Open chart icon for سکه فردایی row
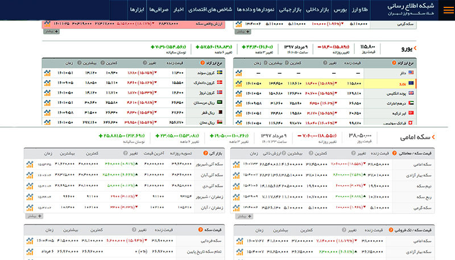 [x=30, y=241]
